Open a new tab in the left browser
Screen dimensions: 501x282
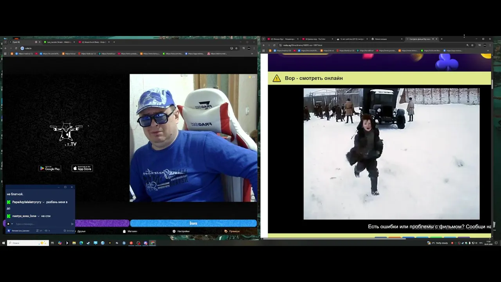(x=114, y=42)
